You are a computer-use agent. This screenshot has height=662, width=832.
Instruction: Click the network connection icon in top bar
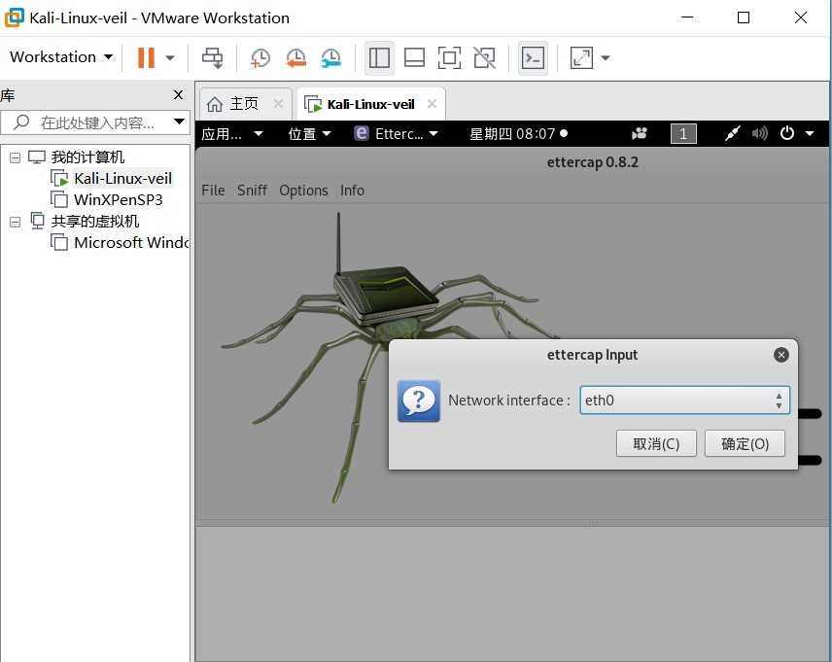click(x=733, y=134)
